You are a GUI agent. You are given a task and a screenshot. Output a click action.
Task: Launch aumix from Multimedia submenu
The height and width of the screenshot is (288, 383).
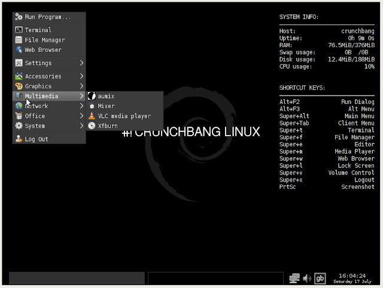pyautogui.click(x=124, y=96)
